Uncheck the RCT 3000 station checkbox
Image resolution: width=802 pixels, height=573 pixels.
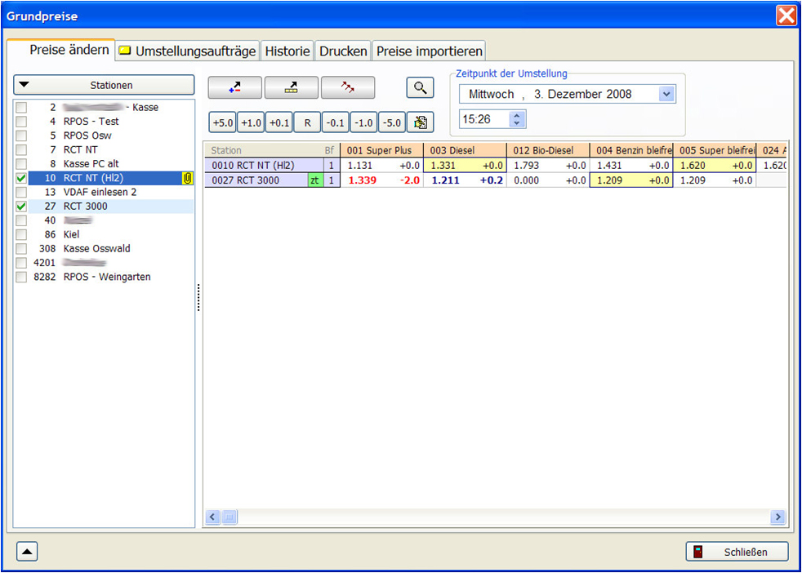click(x=21, y=207)
